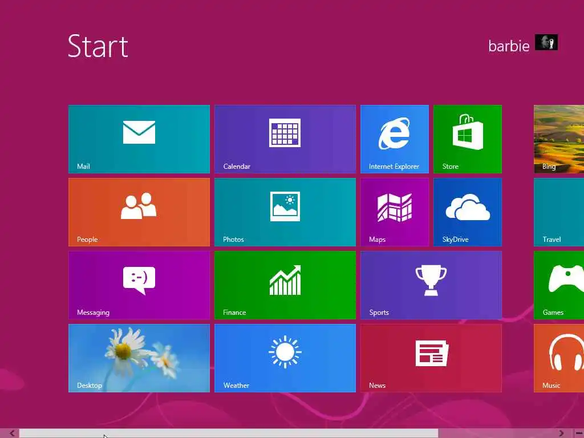This screenshot has height=438, width=584.
Task: Open the Bing tile
Action: tap(559, 139)
